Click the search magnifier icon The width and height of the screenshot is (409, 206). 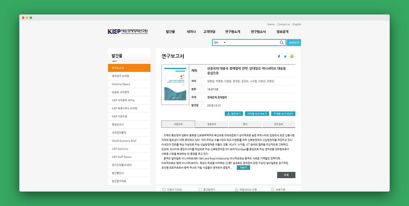pos(282,42)
